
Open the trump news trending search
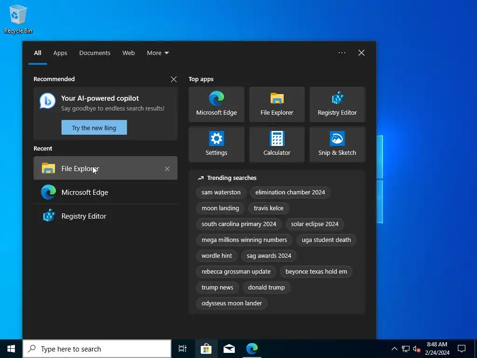coord(217,287)
